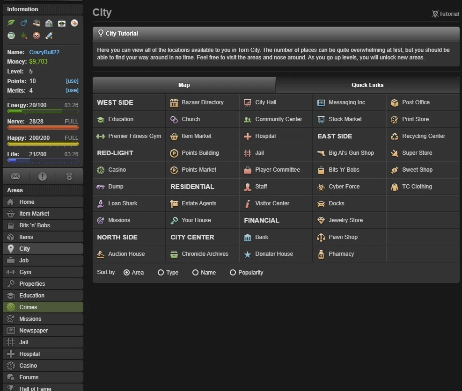Switch to the Quick Links tab
Image resolution: width=462 pixels, height=391 pixels.
click(x=367, y=85)
